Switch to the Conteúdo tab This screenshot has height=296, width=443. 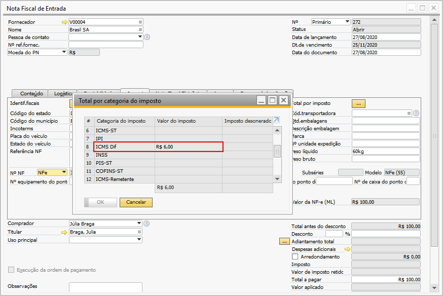[30, 93]
